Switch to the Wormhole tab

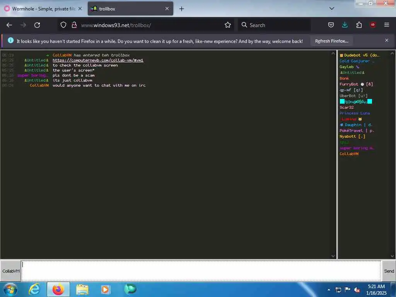click(43, 9)
